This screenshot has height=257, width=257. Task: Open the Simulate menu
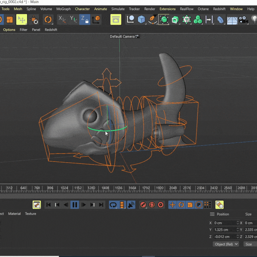pyautogui.click(x=118, y=9)
